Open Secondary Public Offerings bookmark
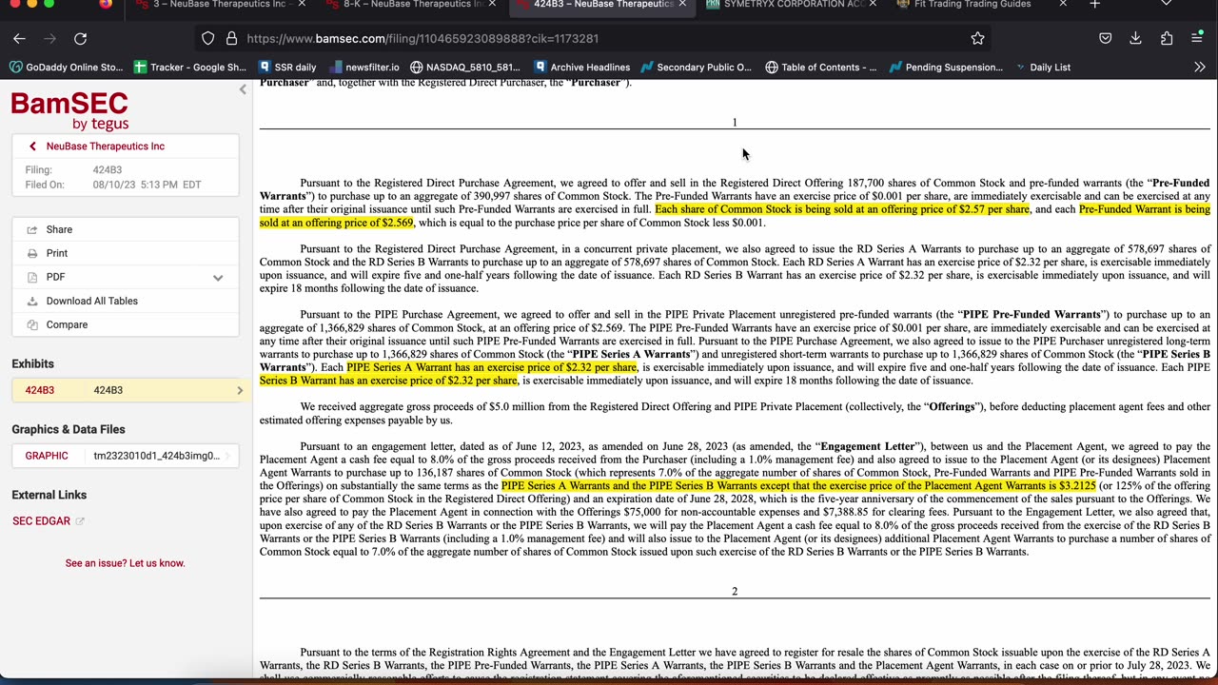 (696, 67)
